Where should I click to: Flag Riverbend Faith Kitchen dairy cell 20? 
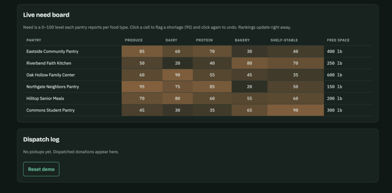[x=178, y=63]
